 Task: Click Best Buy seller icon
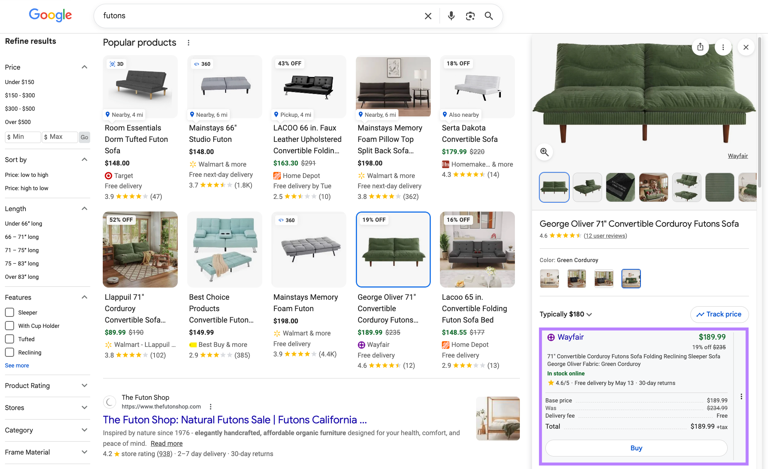pos(193,345)
